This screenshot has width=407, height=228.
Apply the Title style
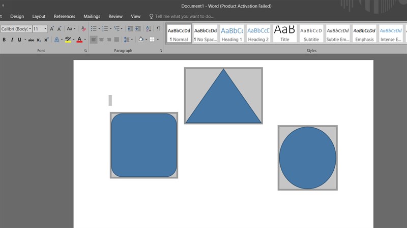(x=284, y=33)
